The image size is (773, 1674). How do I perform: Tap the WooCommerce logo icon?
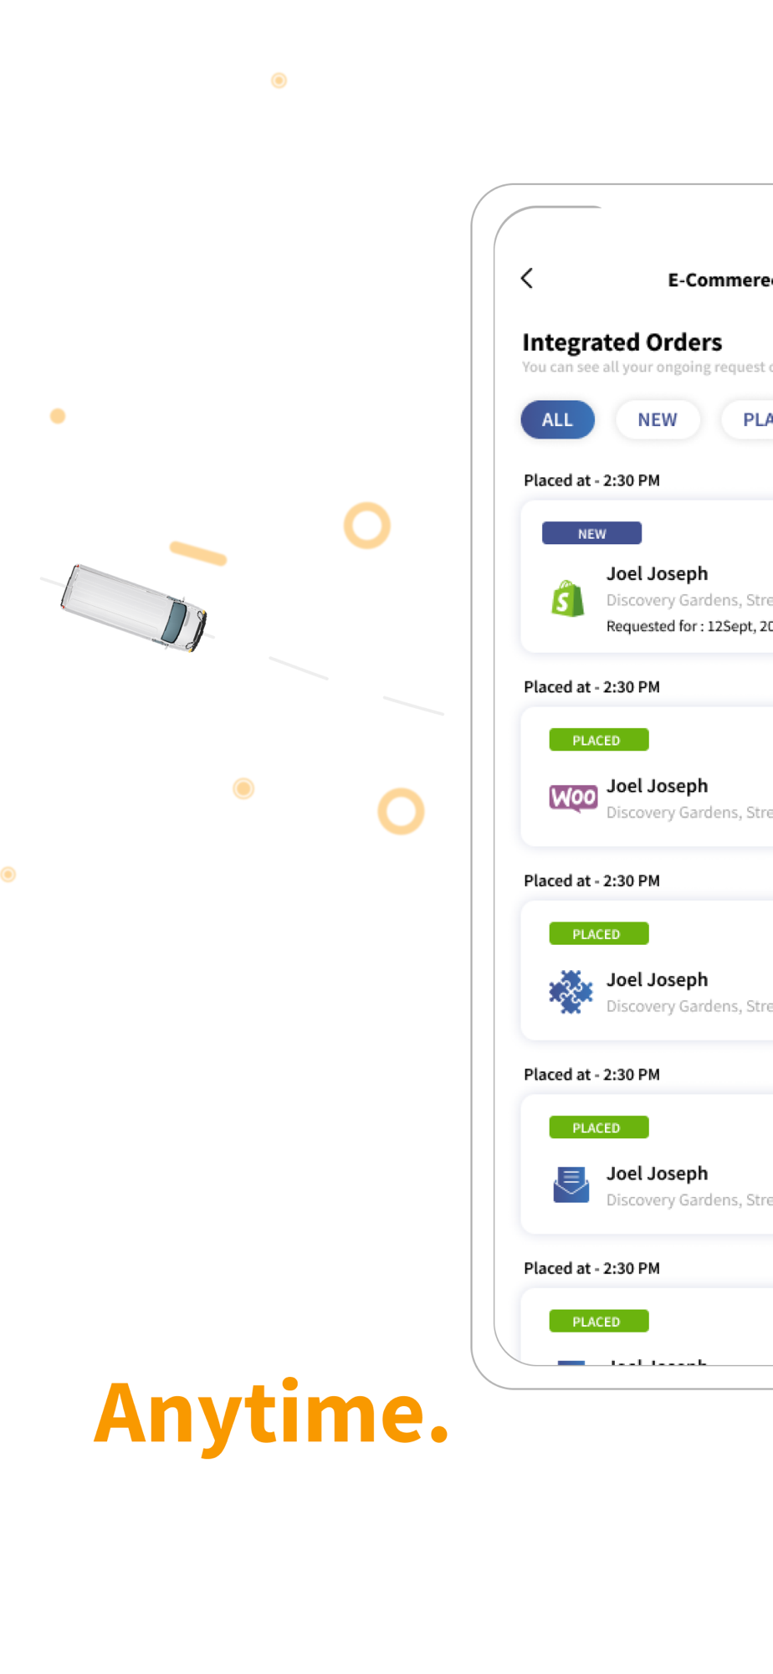tap(573, 798)
